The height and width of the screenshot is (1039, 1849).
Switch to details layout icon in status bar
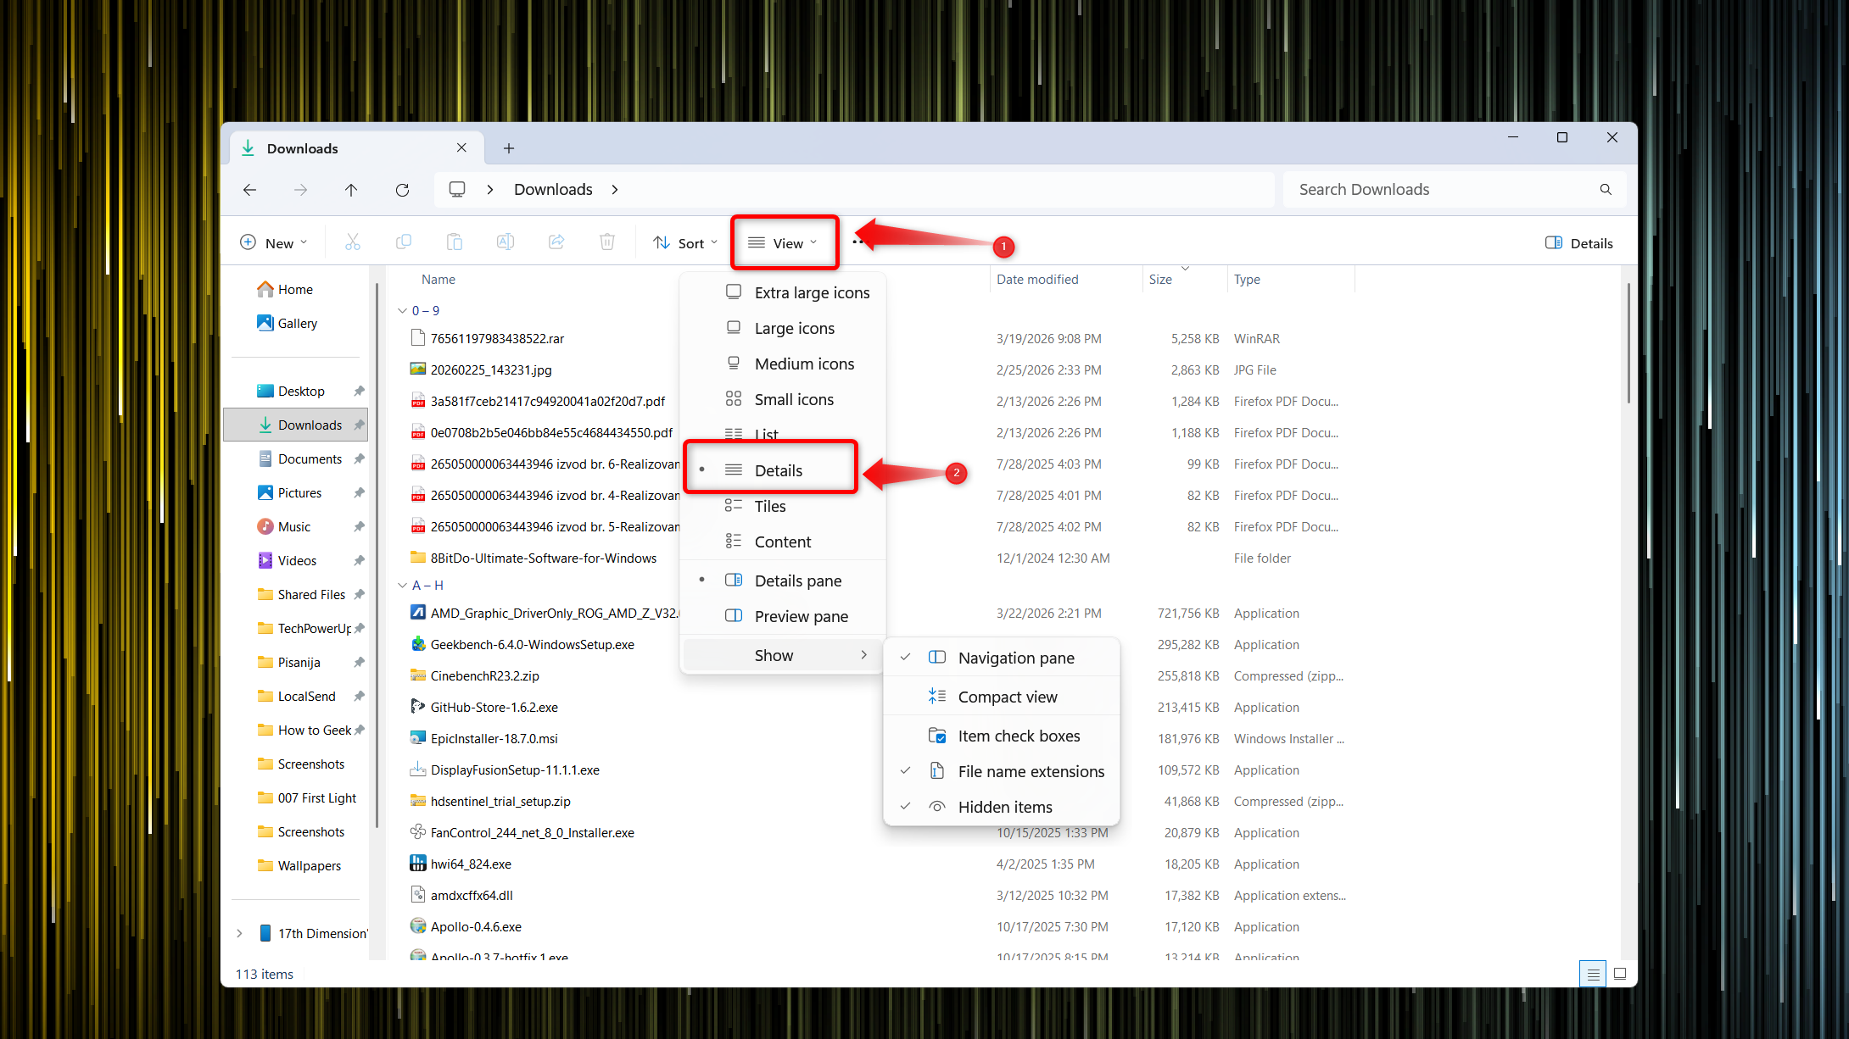[x=1593, y=975]
